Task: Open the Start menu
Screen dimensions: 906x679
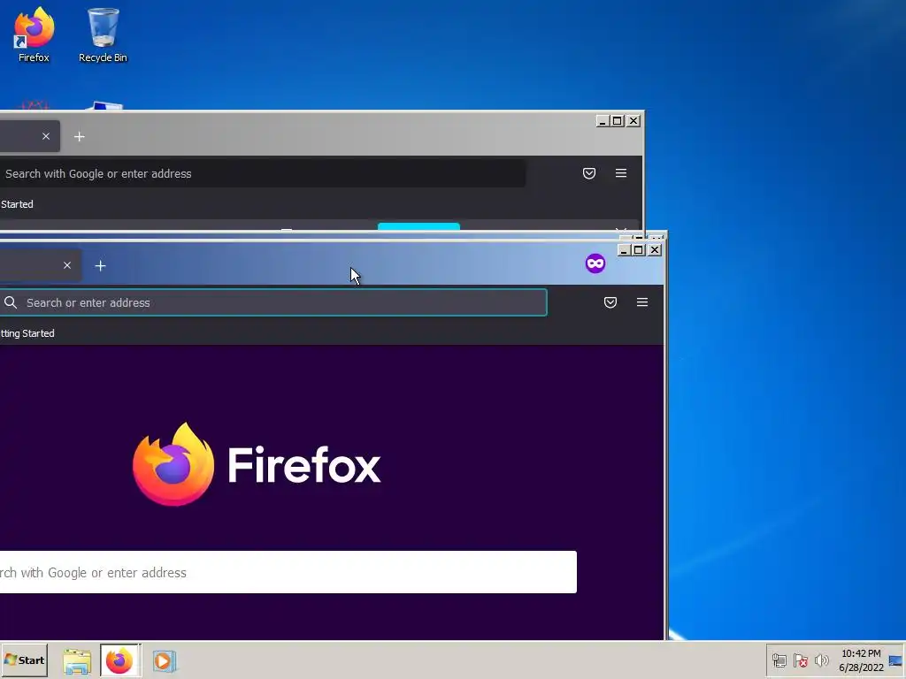Action: click(x=24, y=660)
